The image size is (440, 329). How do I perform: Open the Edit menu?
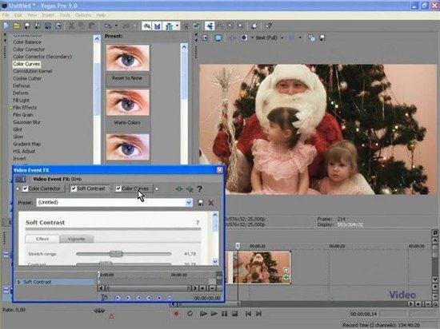(18, 15)
